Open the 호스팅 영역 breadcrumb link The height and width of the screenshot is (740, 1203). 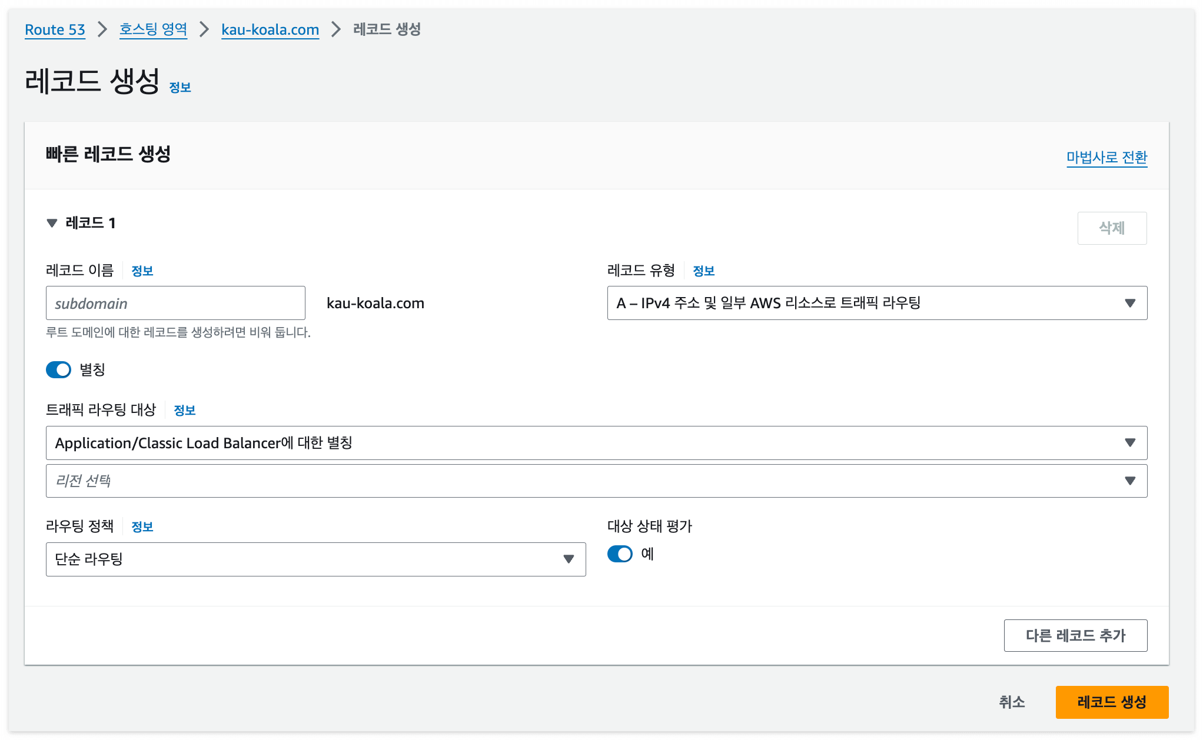(x=153, y=29)
